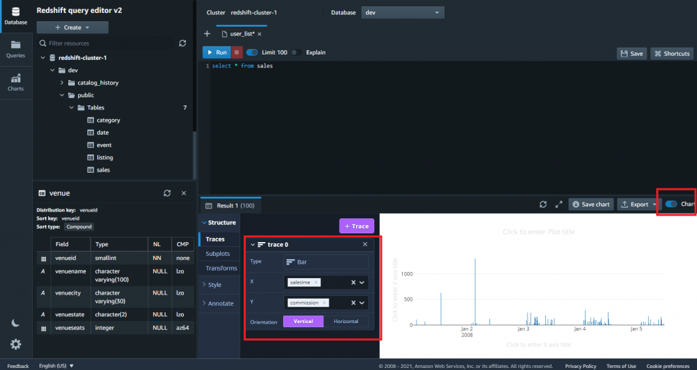Open the Create dropdown

[72, 27]
